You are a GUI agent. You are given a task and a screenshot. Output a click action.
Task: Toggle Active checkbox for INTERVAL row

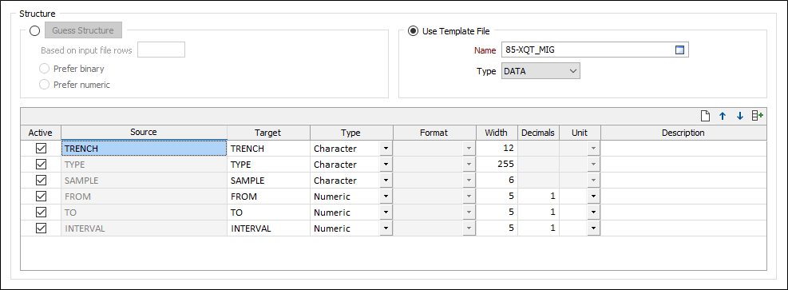pyautogui.click(x=42, y=228)
